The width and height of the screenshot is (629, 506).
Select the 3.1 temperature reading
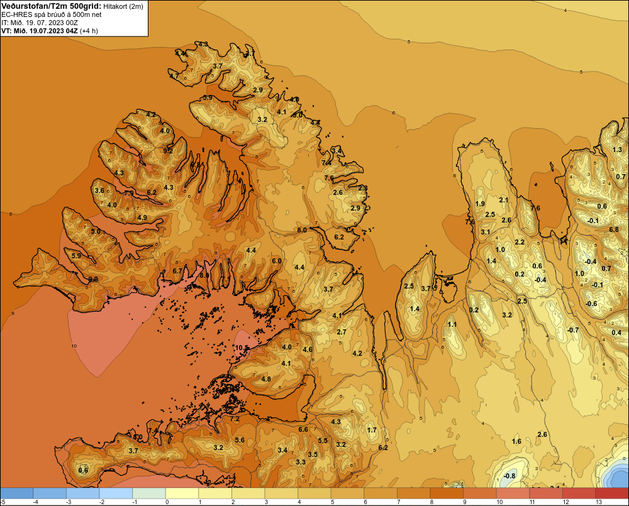486,232
